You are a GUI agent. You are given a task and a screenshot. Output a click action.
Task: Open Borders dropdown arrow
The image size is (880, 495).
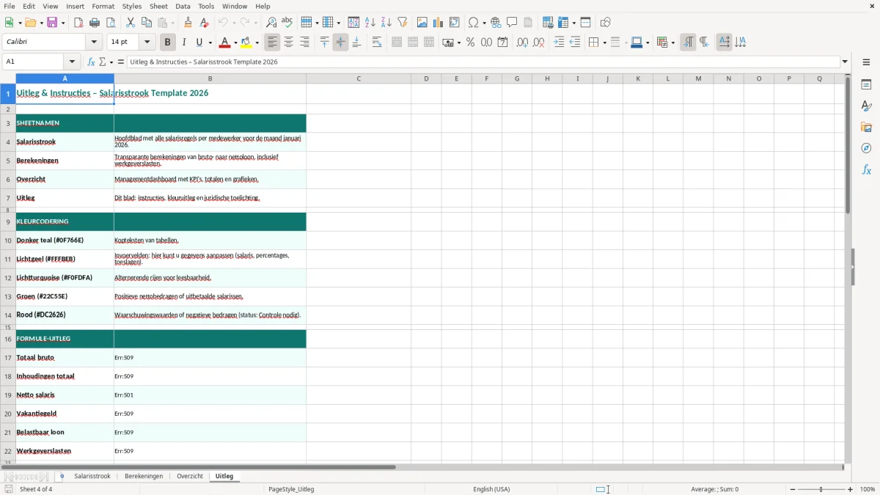coord(604,43)
